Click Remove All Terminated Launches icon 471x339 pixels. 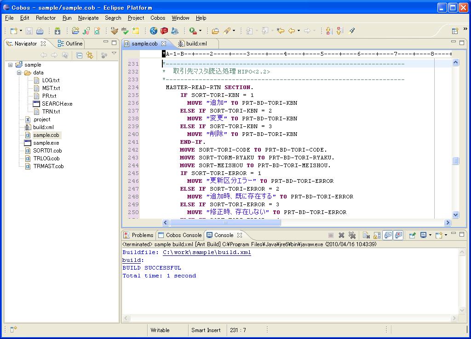coord(352,235)
